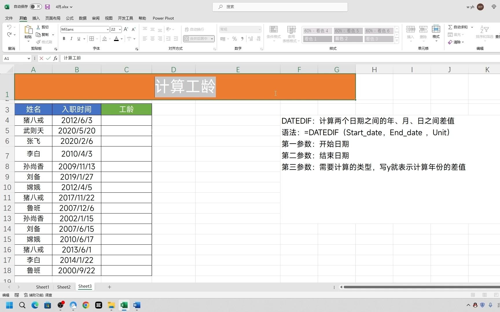The image size is (500, 312).
Task: Toggle bold formatting
Action: (64, 38)
